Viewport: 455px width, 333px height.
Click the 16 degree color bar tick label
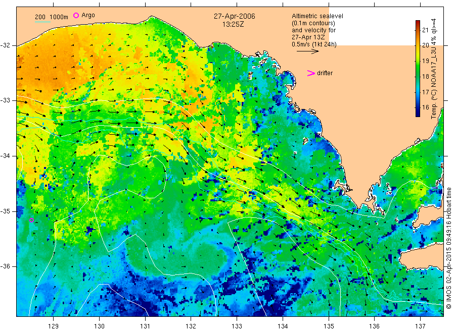425,107
